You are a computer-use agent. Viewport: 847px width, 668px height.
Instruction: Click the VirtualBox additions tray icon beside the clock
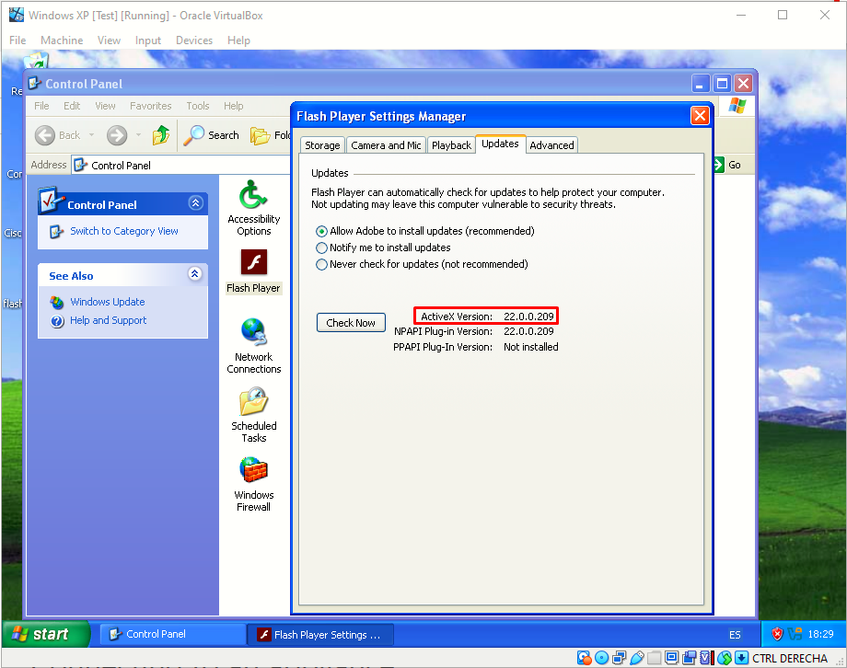point(795,634)
